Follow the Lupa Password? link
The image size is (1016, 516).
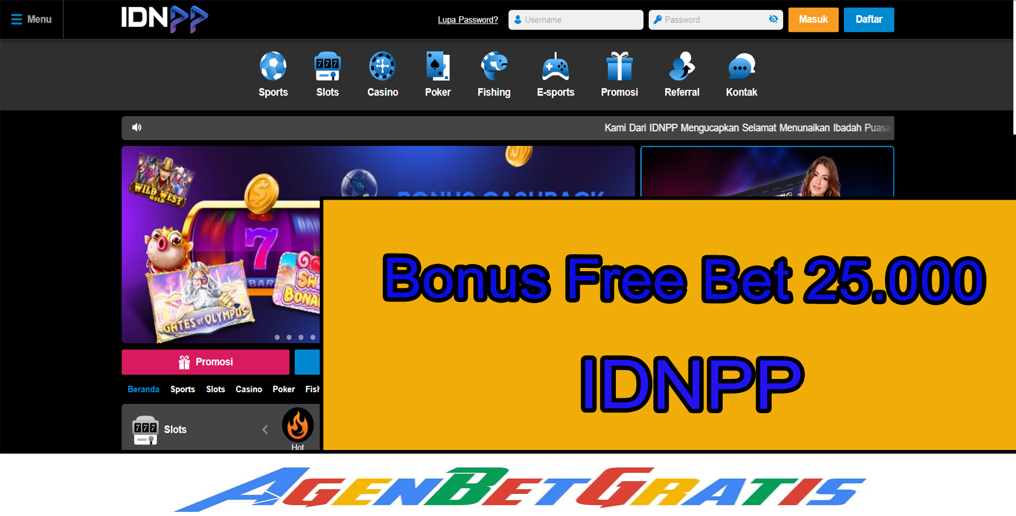(x=468, y=20)
